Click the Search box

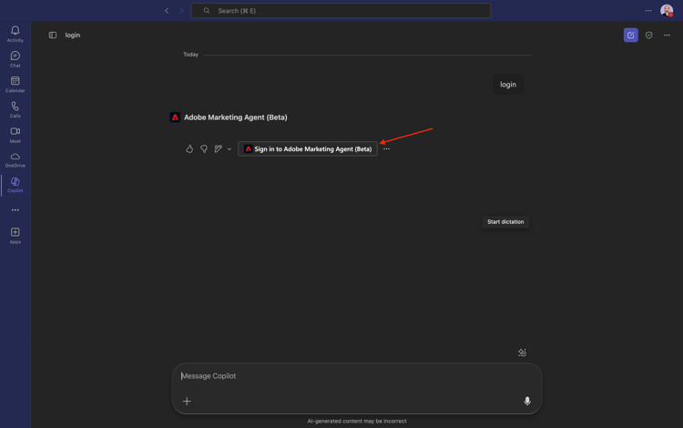click(341, 10)
